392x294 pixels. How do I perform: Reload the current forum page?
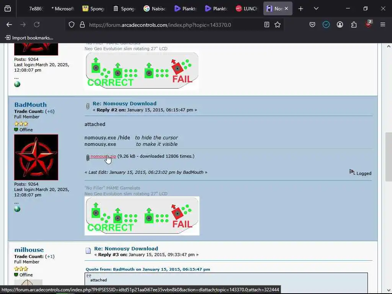click(x=37, y=24)
